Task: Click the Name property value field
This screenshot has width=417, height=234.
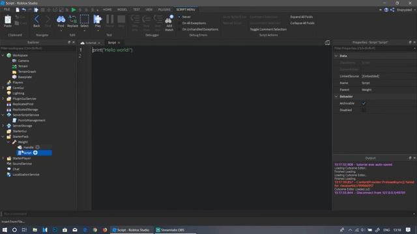Action: pos(388,83)
